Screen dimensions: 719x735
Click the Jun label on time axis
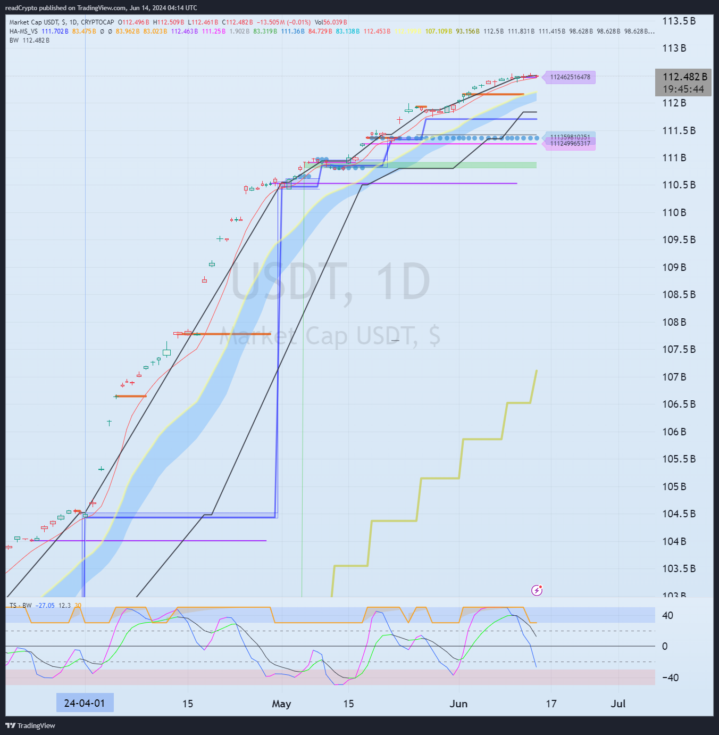tap(458, 704)
